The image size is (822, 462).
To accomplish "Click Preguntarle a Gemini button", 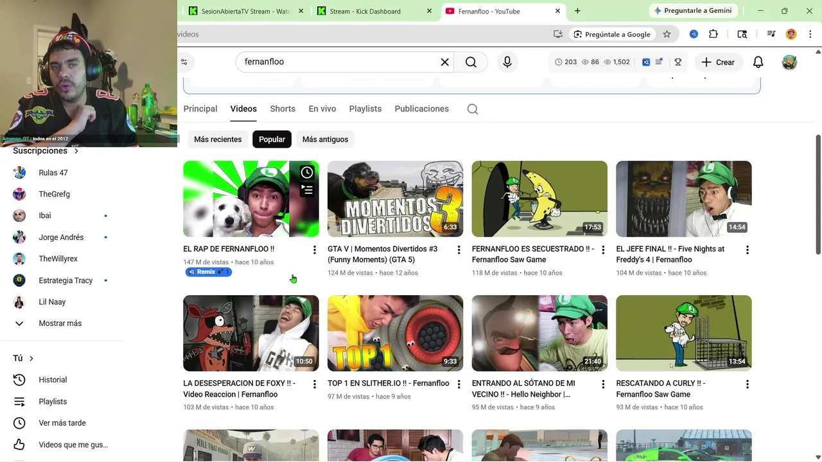I will coord(693,11).
